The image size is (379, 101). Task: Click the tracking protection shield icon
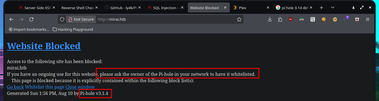[x=62, y=19]
